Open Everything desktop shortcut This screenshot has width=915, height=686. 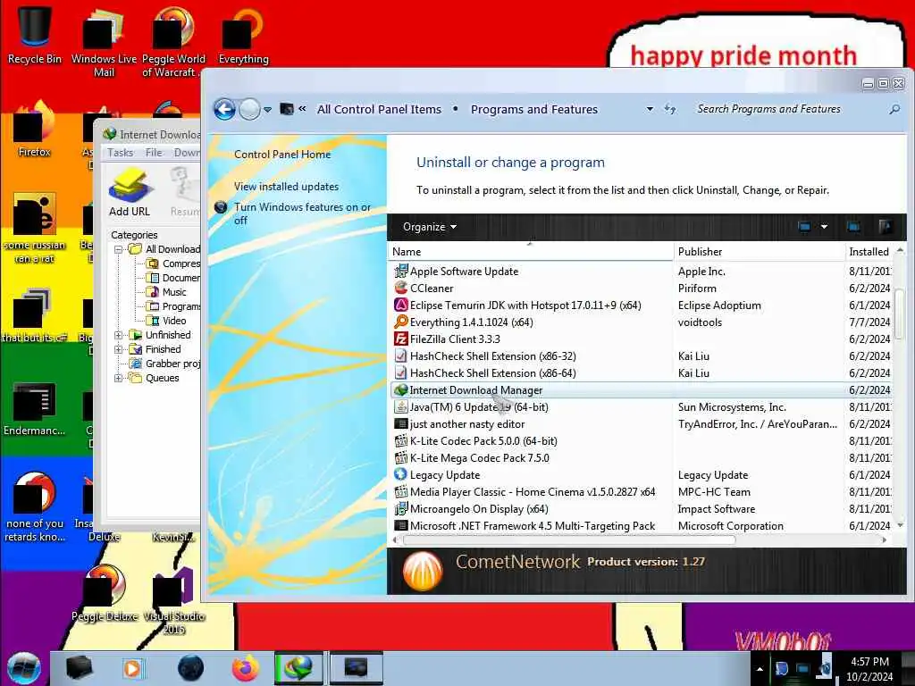(x=243, y=35)
